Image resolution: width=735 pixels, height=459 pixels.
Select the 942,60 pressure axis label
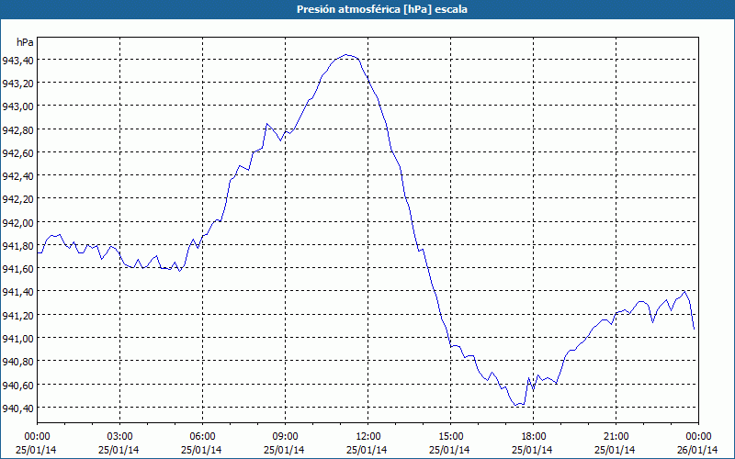[x=17, y=152]
